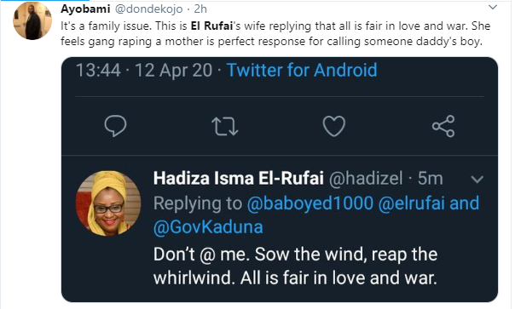Open Ayobami's profile picture
This screenshot has width=515, height=309.
click(32, 20)
